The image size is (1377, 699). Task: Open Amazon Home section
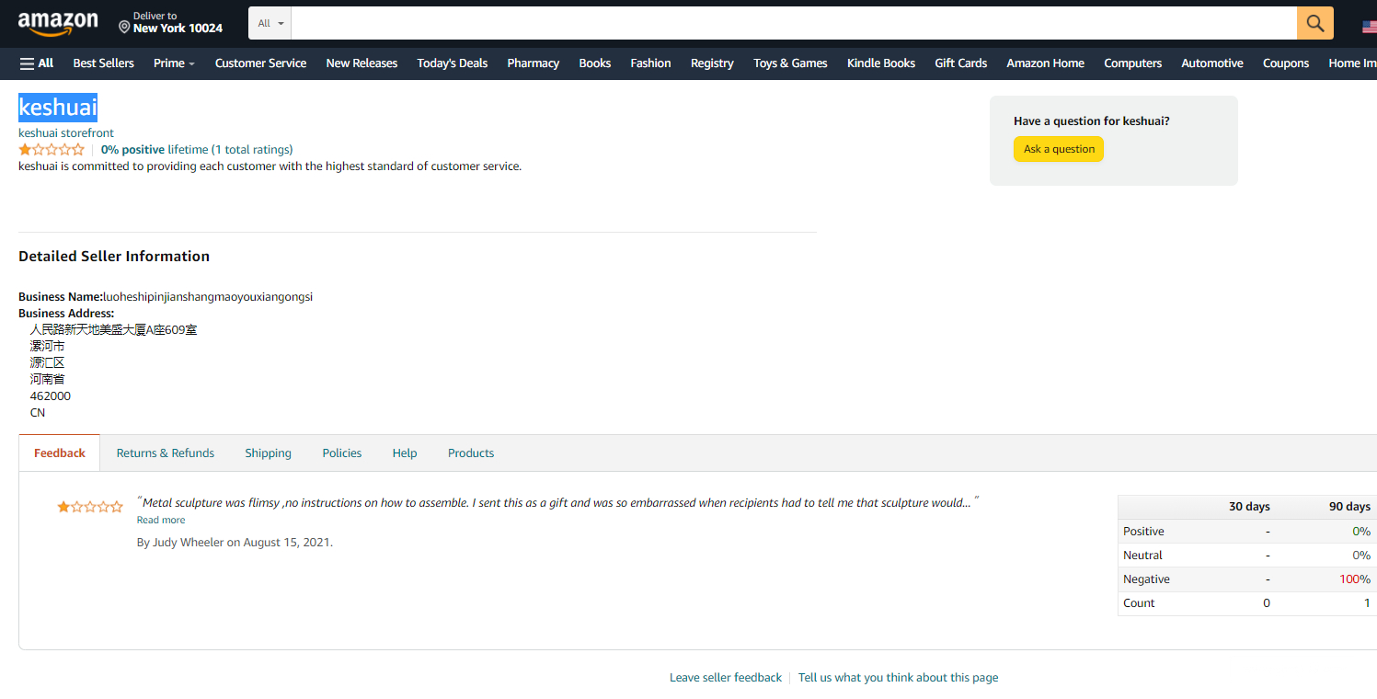click(x=1046, y=63)
